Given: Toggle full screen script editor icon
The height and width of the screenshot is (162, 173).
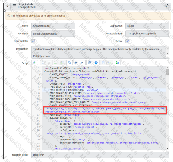Looking at the screenshot, I should (90, 63).
